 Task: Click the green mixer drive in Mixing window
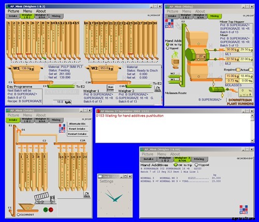[190, 54]
